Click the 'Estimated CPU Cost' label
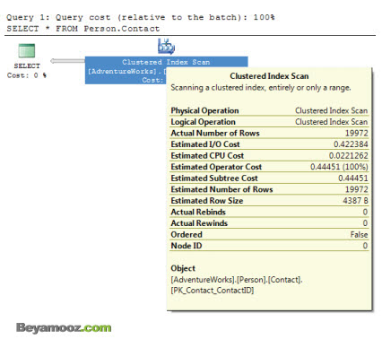The image size is (382, 348). tap(207, 156)
